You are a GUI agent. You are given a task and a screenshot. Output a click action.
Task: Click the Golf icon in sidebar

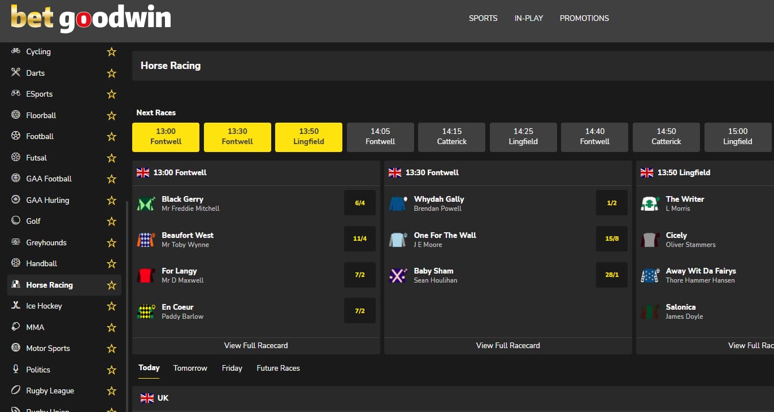(x=16, y=221)
